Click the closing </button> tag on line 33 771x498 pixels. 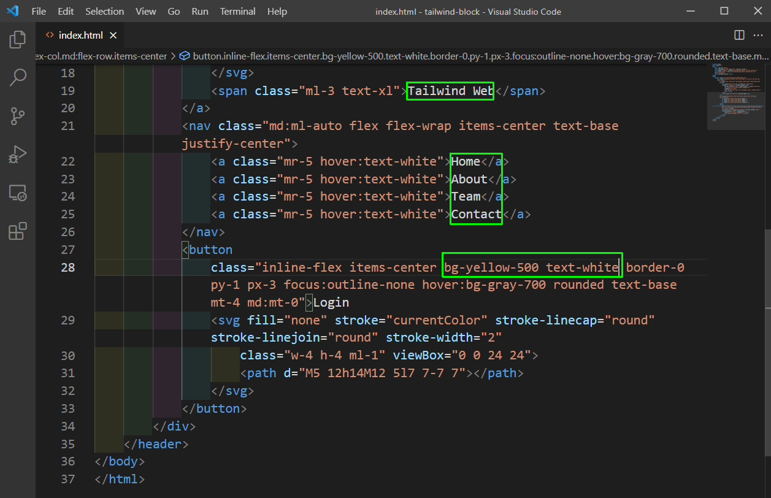coord(215,409)
